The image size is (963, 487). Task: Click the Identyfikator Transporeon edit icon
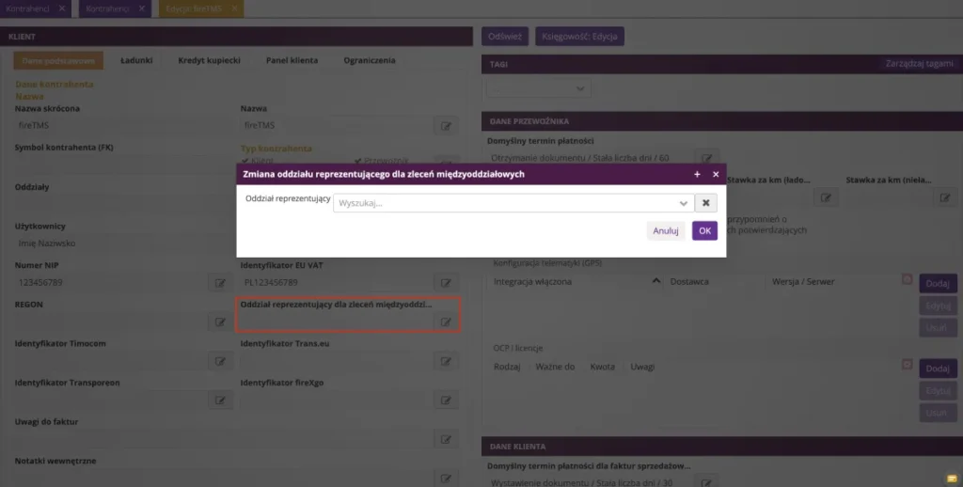coord(220,401)
